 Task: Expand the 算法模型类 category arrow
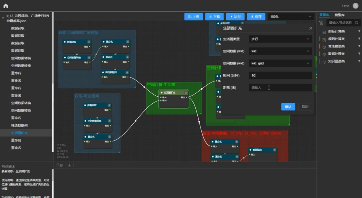pyautogui.click(x=359, y=46)
